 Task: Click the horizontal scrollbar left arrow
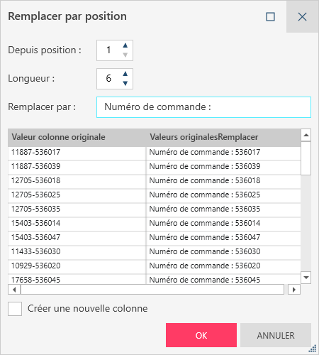pyautogui.click(x=14, y=290)
